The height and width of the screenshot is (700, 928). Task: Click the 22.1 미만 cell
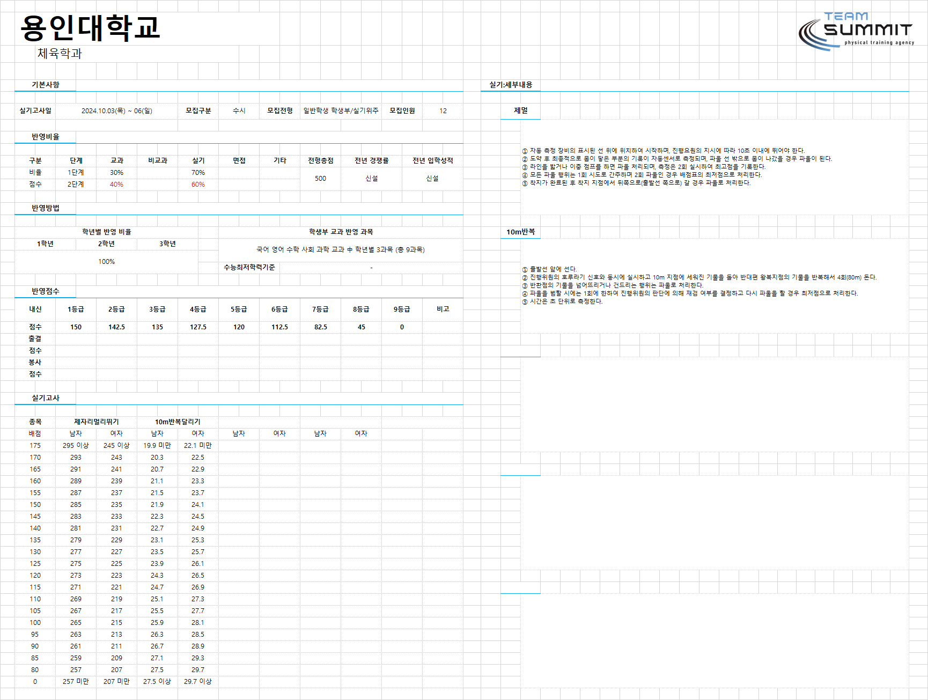click(x=198, y=445)
